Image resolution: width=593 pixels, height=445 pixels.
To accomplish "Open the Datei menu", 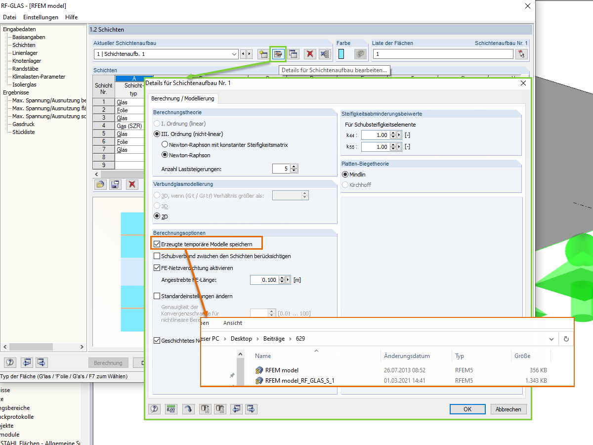I will [10, 17].
